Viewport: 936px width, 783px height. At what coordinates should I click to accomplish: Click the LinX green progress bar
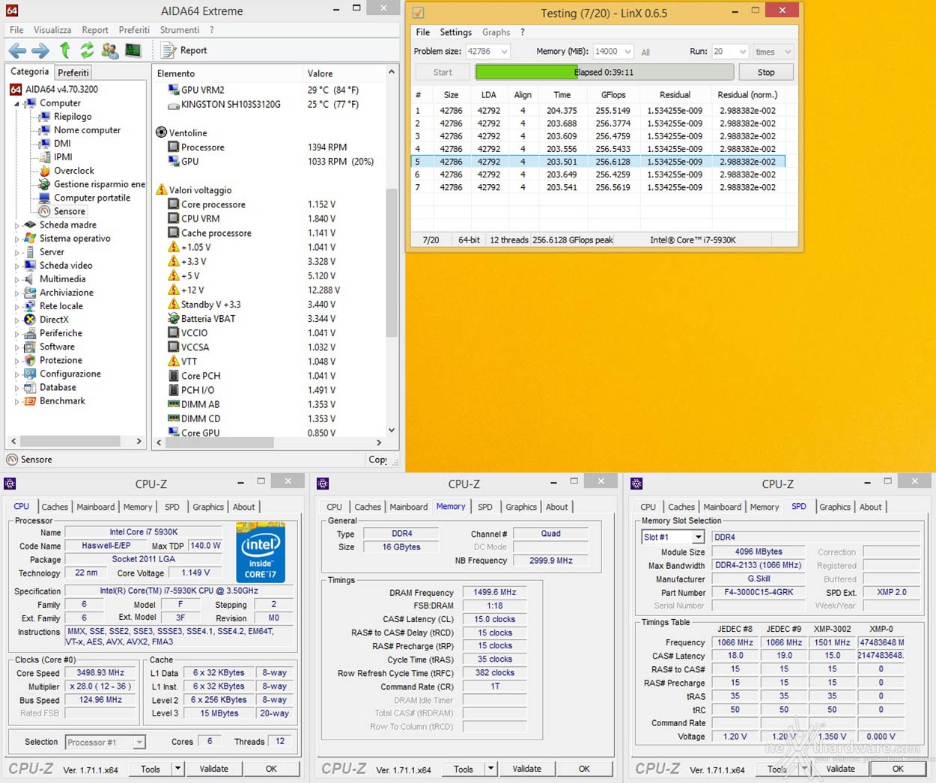click(x=604, y=73)
